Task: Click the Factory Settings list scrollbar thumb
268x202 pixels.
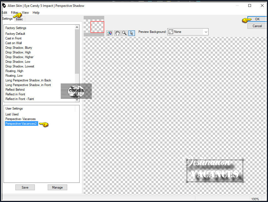Action: pos(77,52)
